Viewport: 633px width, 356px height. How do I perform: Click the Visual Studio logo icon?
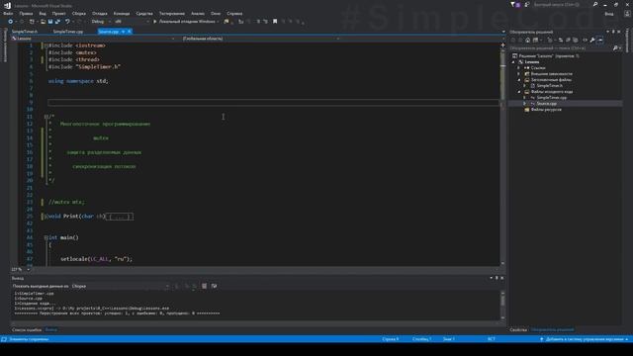pos(7,6)
